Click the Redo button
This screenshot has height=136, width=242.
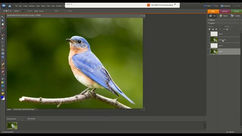point(215,6)
